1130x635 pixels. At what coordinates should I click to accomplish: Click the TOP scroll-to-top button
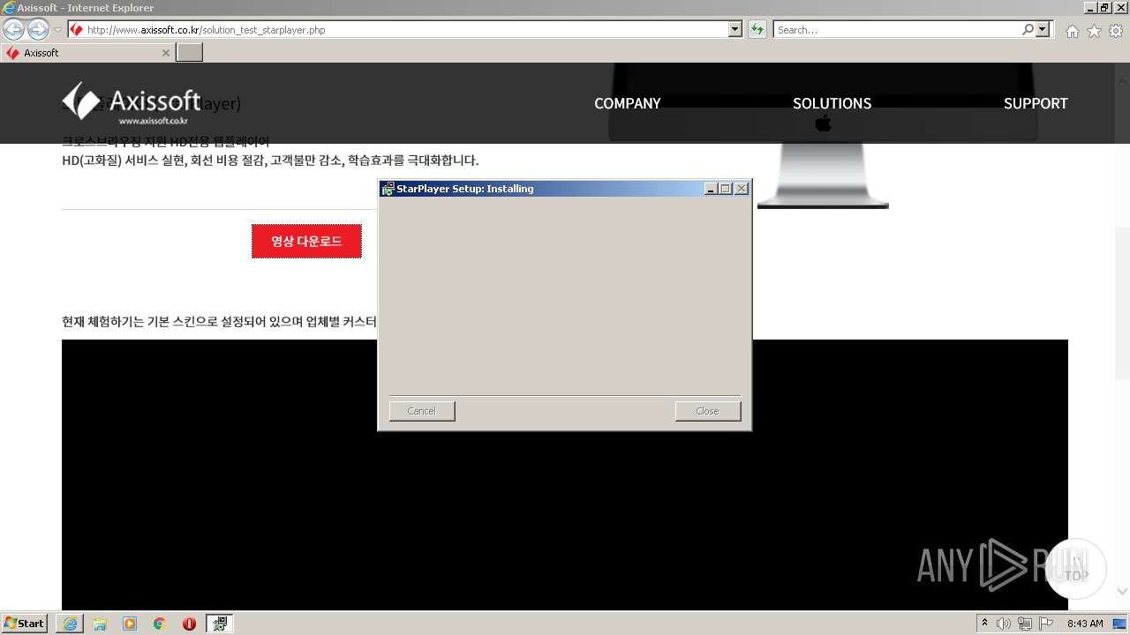1075,569
